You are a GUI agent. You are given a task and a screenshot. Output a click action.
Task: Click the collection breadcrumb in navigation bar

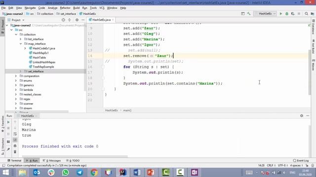tap(45, 14)
